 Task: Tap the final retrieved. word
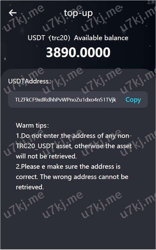click(x=30, y=187)
